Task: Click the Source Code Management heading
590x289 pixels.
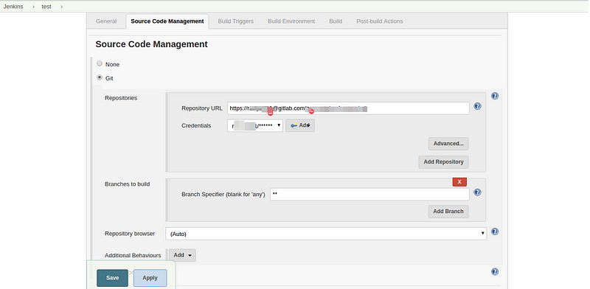Action: [x=151, y=44]
